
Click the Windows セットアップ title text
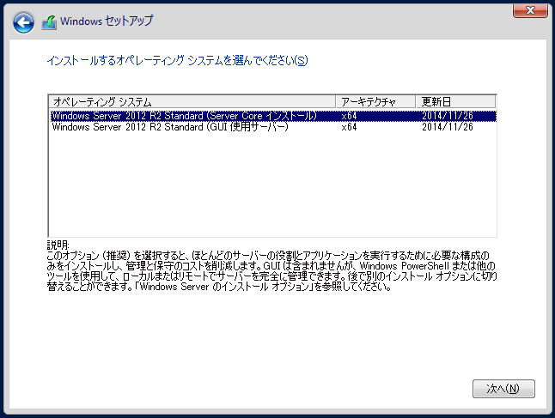(107, 21)
